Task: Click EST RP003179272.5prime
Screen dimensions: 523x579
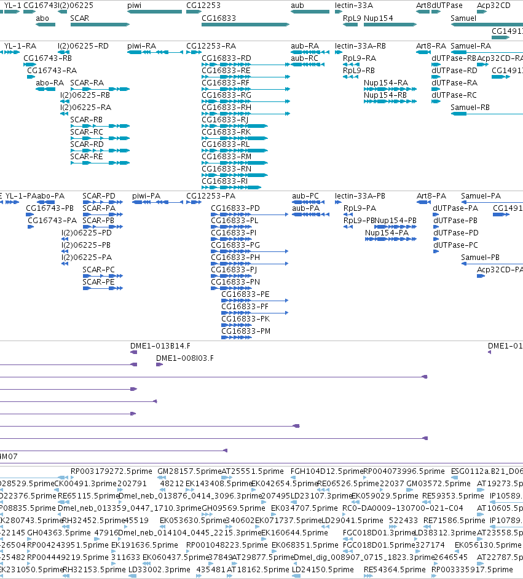Action: tap(111, 471)
